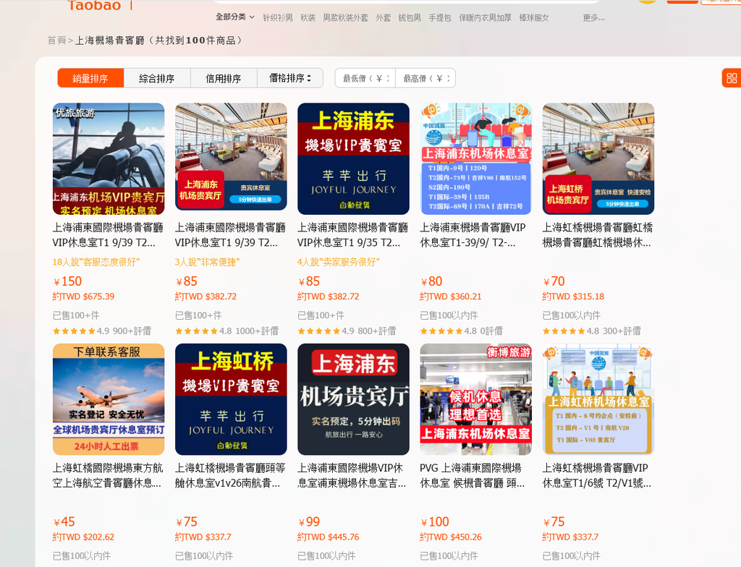Screen dimensions: 741x567
Task: Open 苹苹出行 上海虹桥 VIP貴賓室 thumbnail
Action: click(x=231, y=399)
